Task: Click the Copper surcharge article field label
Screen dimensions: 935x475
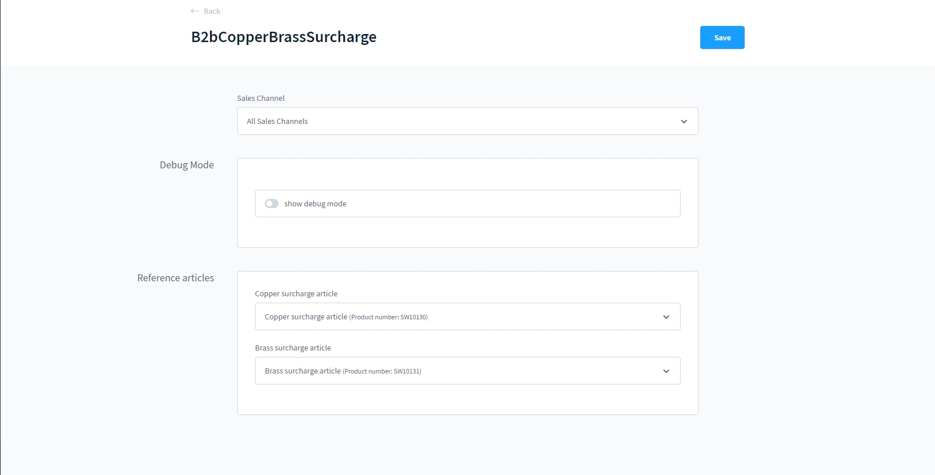Action: point(296,293)
